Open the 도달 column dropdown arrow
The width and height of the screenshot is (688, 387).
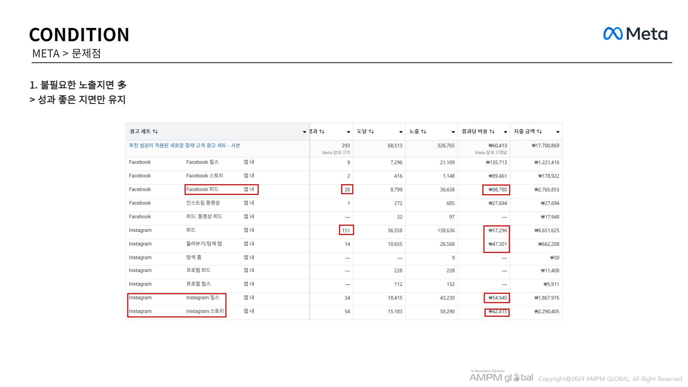tap(401, 132)
